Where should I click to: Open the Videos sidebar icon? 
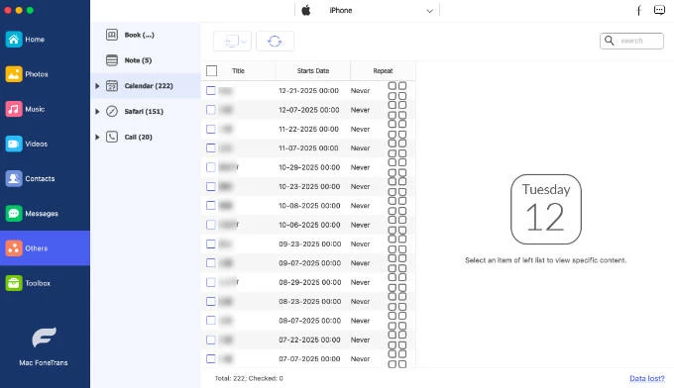tap(14, 144)
